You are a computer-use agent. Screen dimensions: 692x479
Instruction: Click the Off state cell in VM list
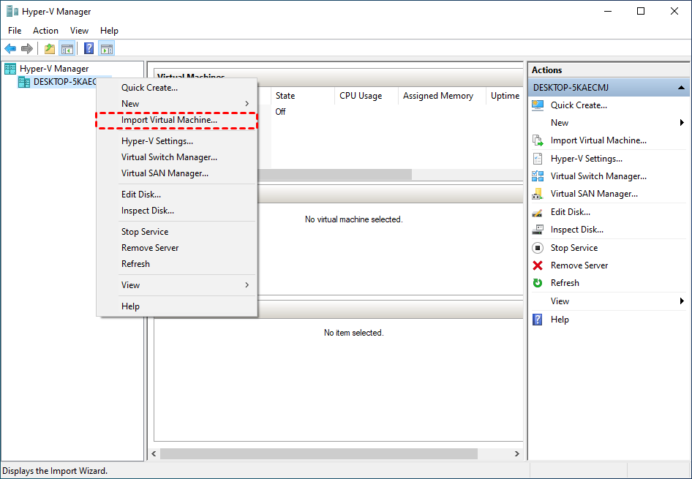pos(280,112)
